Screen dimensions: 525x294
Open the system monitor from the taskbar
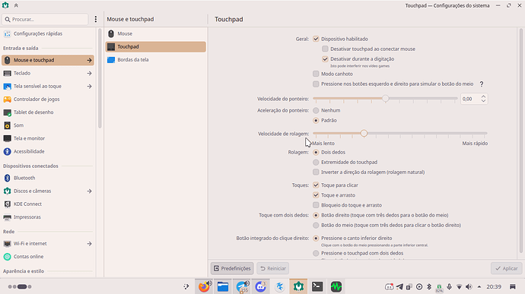click(336, 286)
